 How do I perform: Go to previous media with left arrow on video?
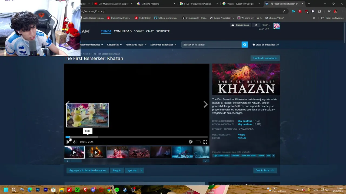coord(68,105)
